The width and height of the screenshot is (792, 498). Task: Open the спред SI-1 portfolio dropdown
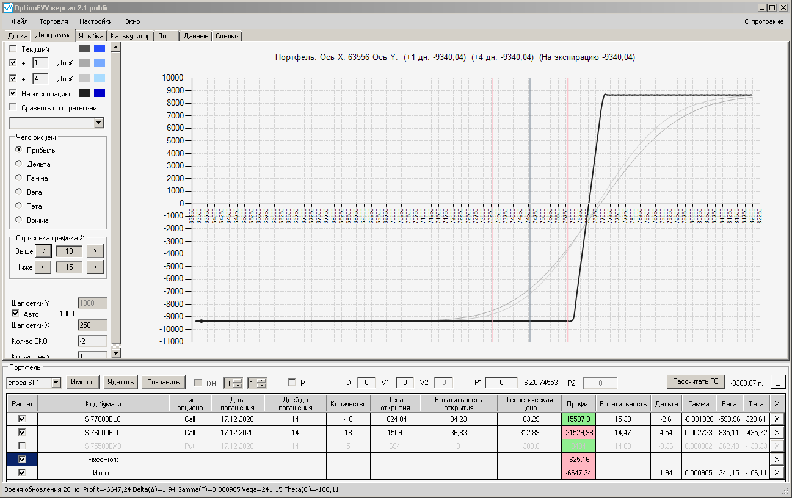pos(56,383)
